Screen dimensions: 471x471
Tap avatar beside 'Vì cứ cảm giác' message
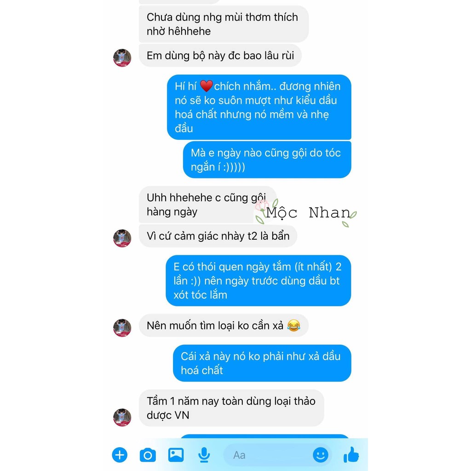pos(122,238)
